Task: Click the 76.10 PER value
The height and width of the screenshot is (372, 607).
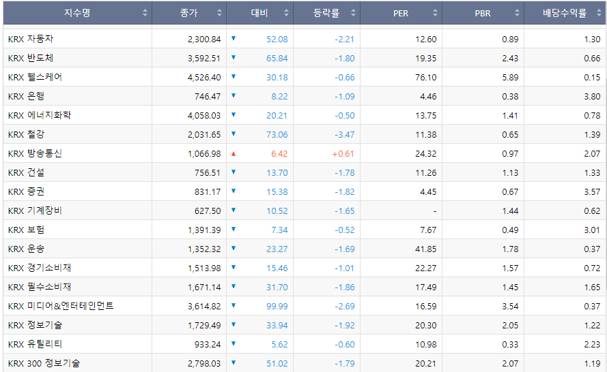Action: pos(426,77)
